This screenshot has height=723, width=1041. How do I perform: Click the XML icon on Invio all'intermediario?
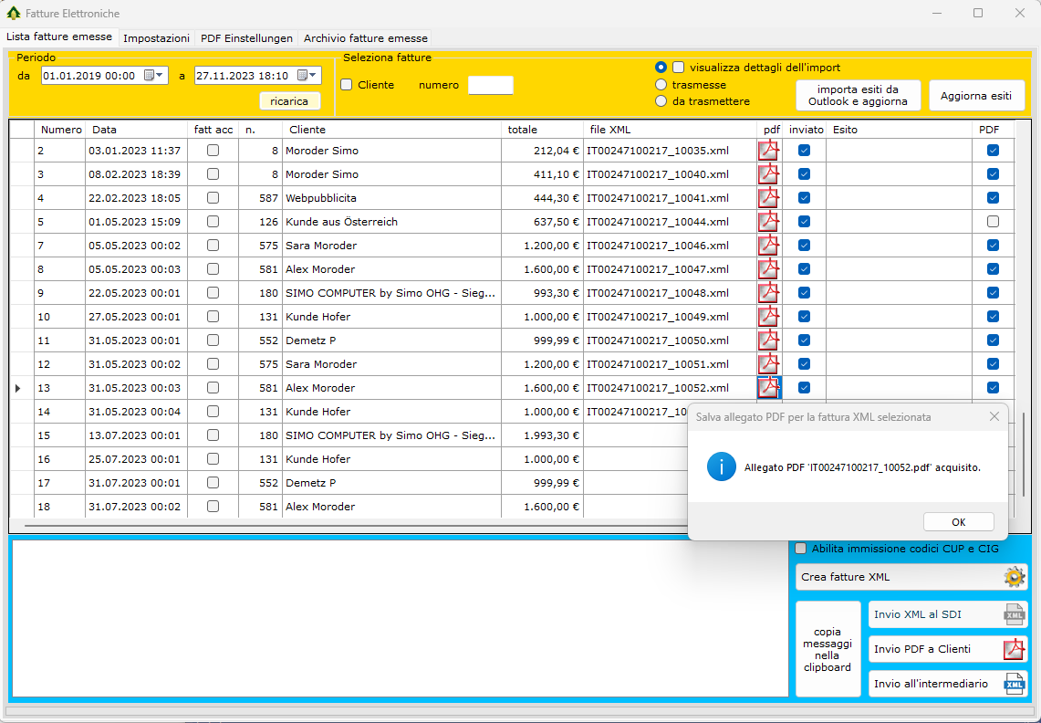click(x=1014, y=684)
